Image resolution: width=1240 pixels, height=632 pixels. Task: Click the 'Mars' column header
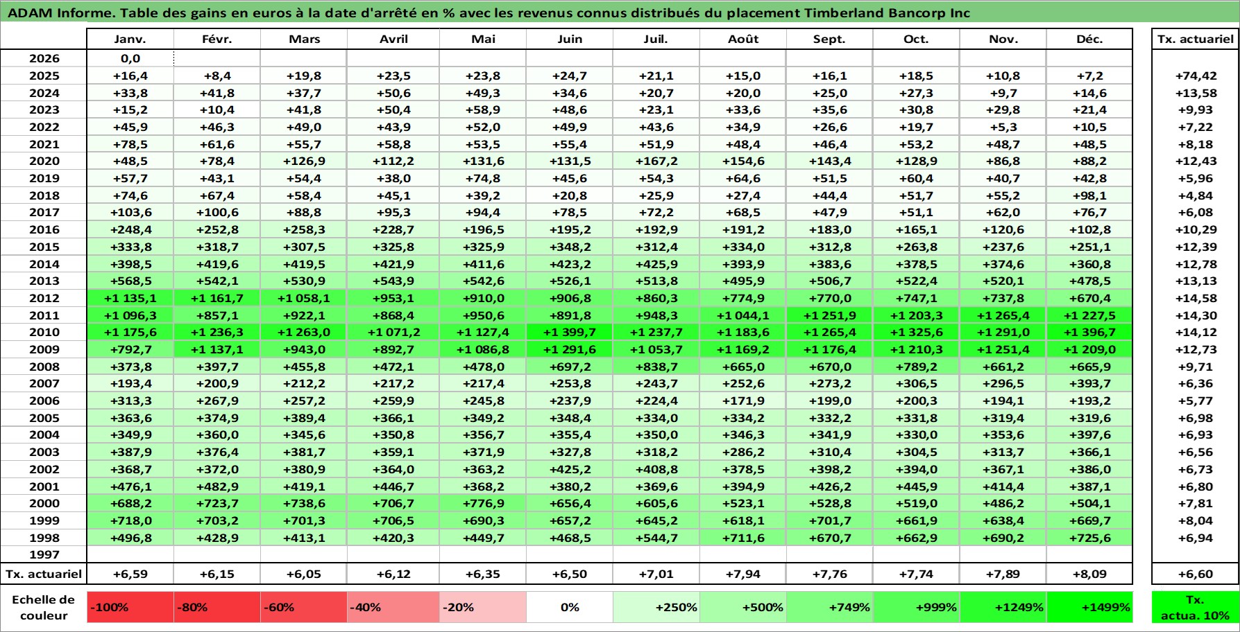point(304,39)
